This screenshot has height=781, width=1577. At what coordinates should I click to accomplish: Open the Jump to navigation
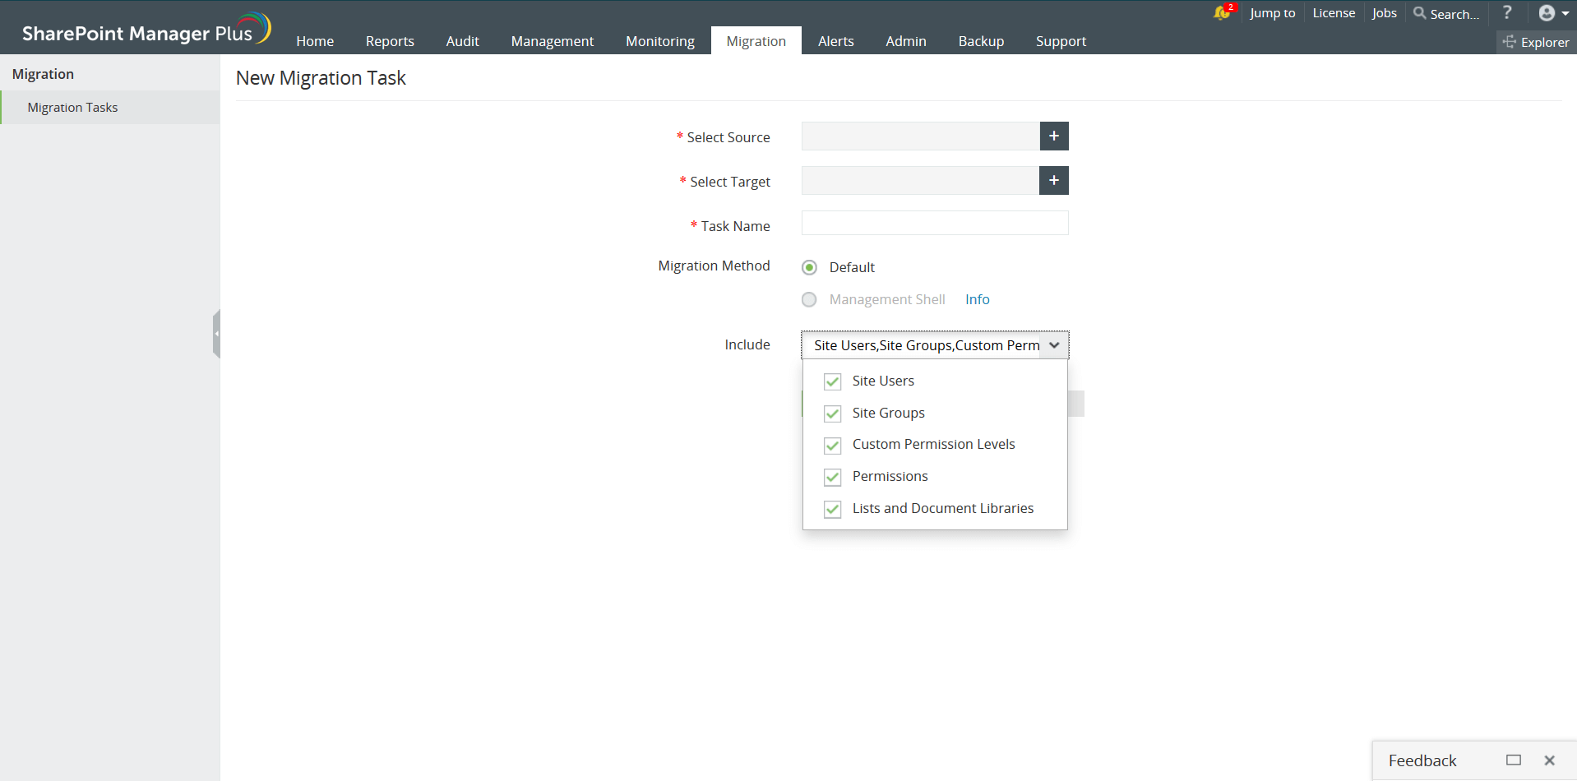coord(1271,13)
